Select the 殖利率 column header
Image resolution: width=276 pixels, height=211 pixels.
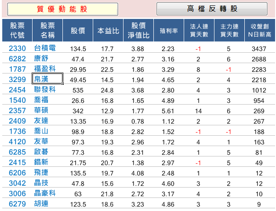[169, 30]
